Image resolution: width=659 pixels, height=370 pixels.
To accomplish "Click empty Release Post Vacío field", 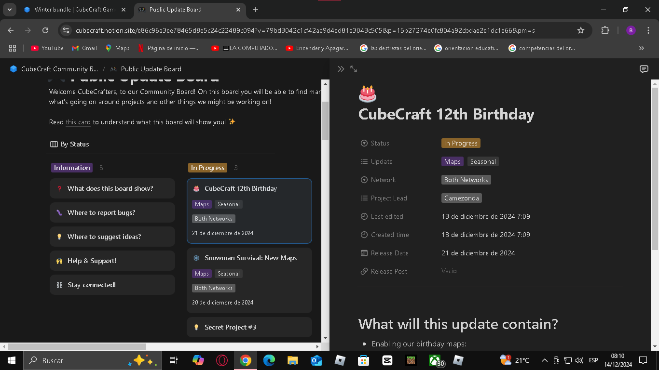I will (449, 271).
